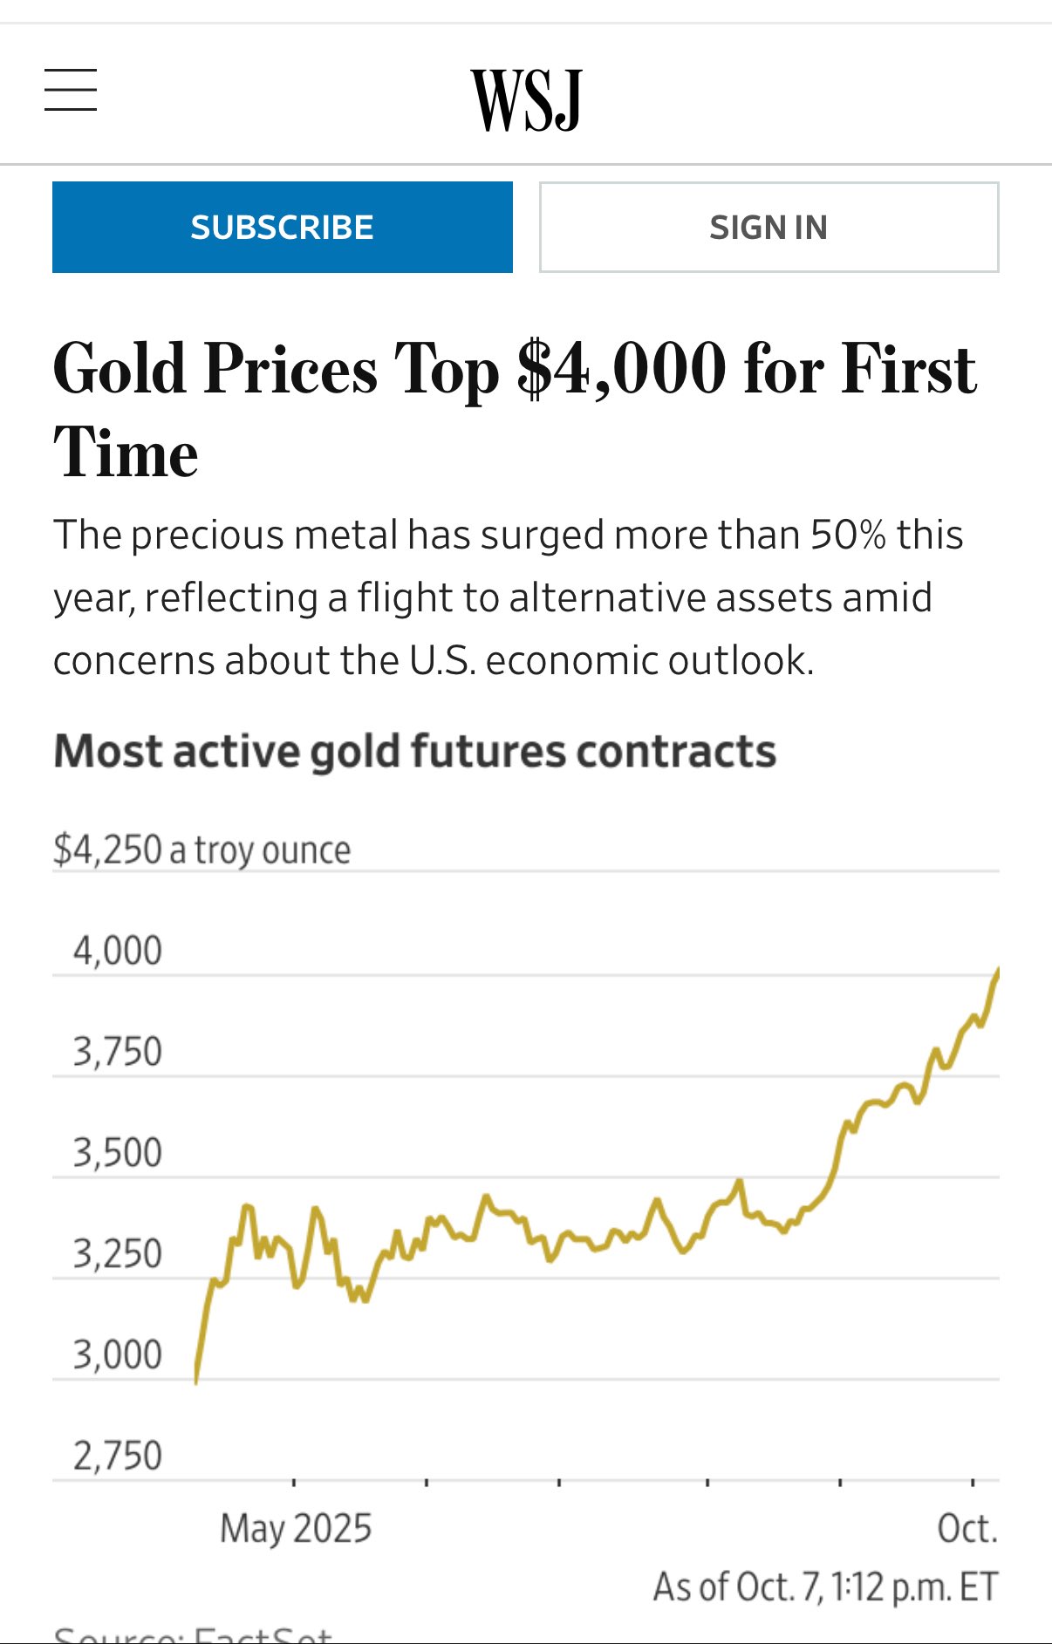Click the 3,000 y-axis label
The width and height of the screenshot is (1052, 1644).
118,1355
